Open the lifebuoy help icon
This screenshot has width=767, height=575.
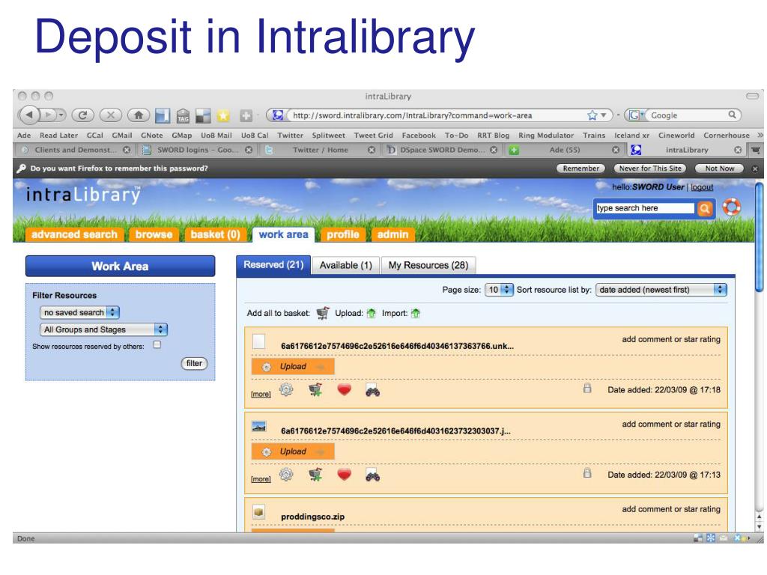pos(731,207)
